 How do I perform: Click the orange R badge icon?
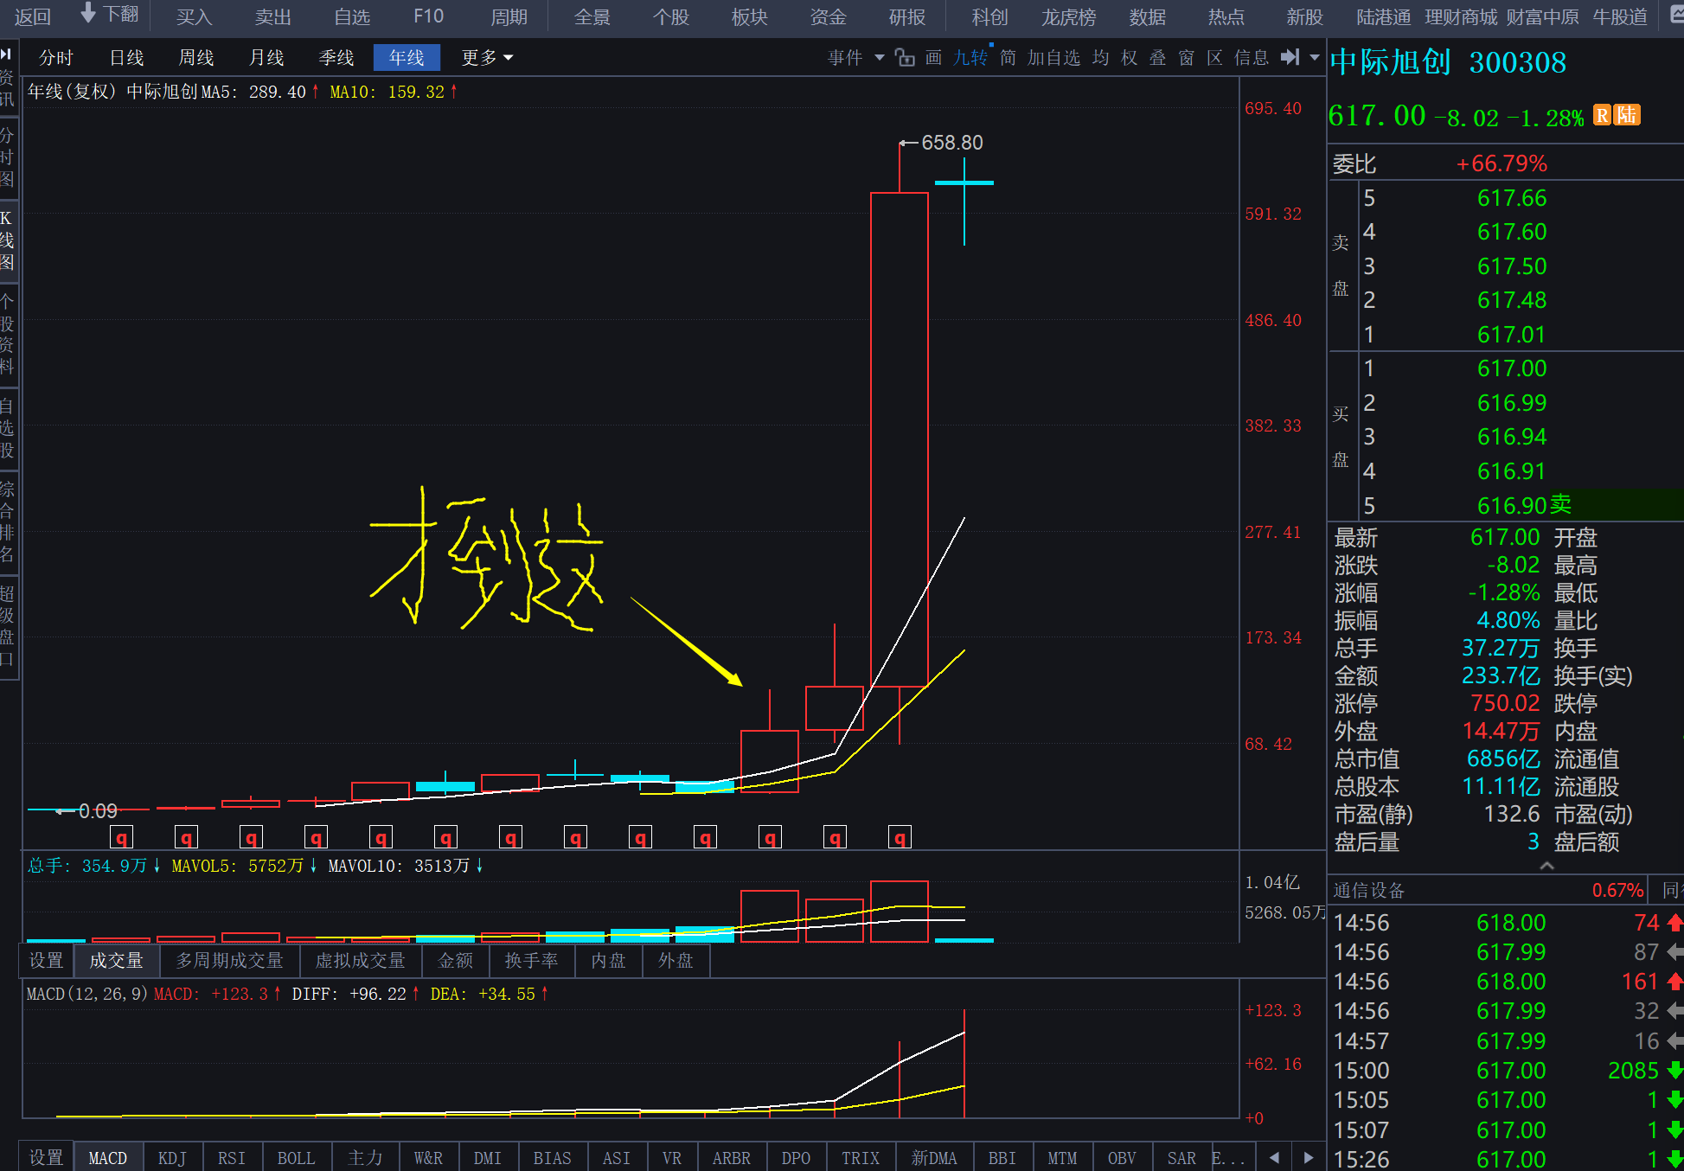[1602, 115]
